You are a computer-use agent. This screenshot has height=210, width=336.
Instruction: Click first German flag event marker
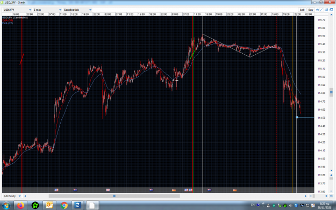coord(174,190)
